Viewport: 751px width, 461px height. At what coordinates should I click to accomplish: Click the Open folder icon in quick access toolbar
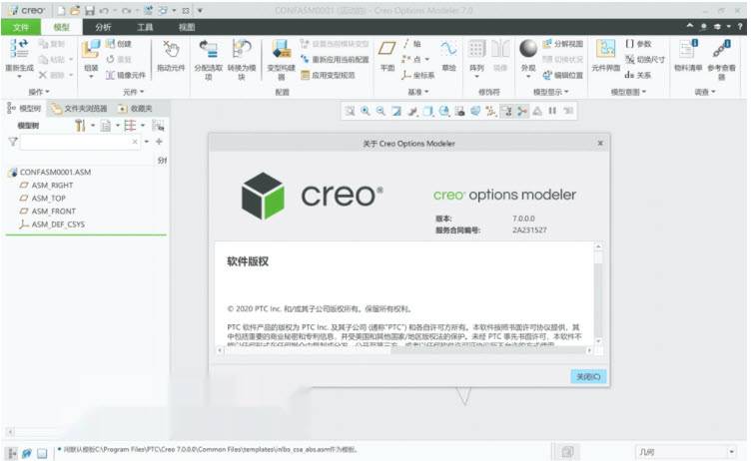pos(75,10)
